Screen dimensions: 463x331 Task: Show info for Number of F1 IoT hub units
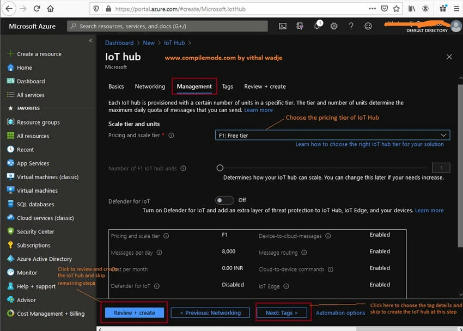183,168
